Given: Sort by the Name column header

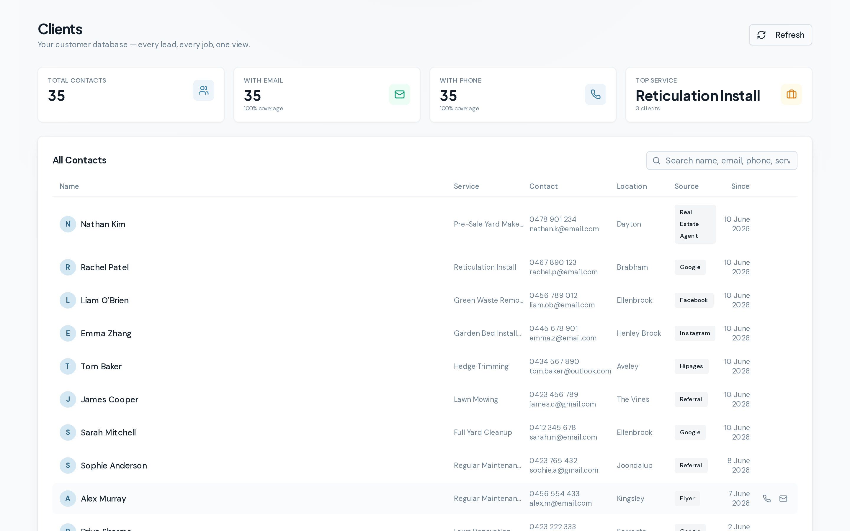Looking at the screenshot, I should coord(69,186).
